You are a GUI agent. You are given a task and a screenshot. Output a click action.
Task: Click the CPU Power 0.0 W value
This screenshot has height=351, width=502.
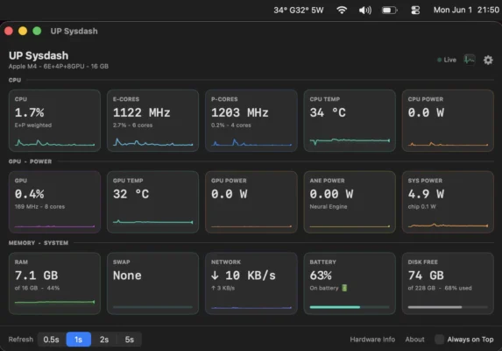(x=426, y=112)
